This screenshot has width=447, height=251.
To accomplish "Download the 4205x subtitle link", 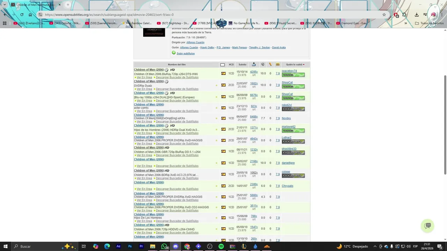I will click(x=254, y=72).
